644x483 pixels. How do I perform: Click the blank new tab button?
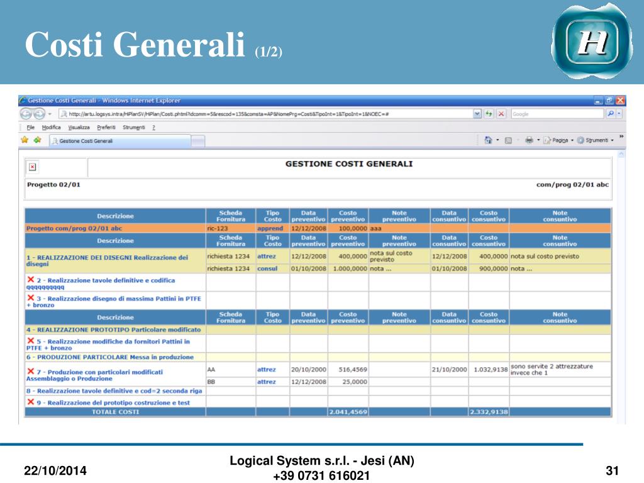click(198, 141)
